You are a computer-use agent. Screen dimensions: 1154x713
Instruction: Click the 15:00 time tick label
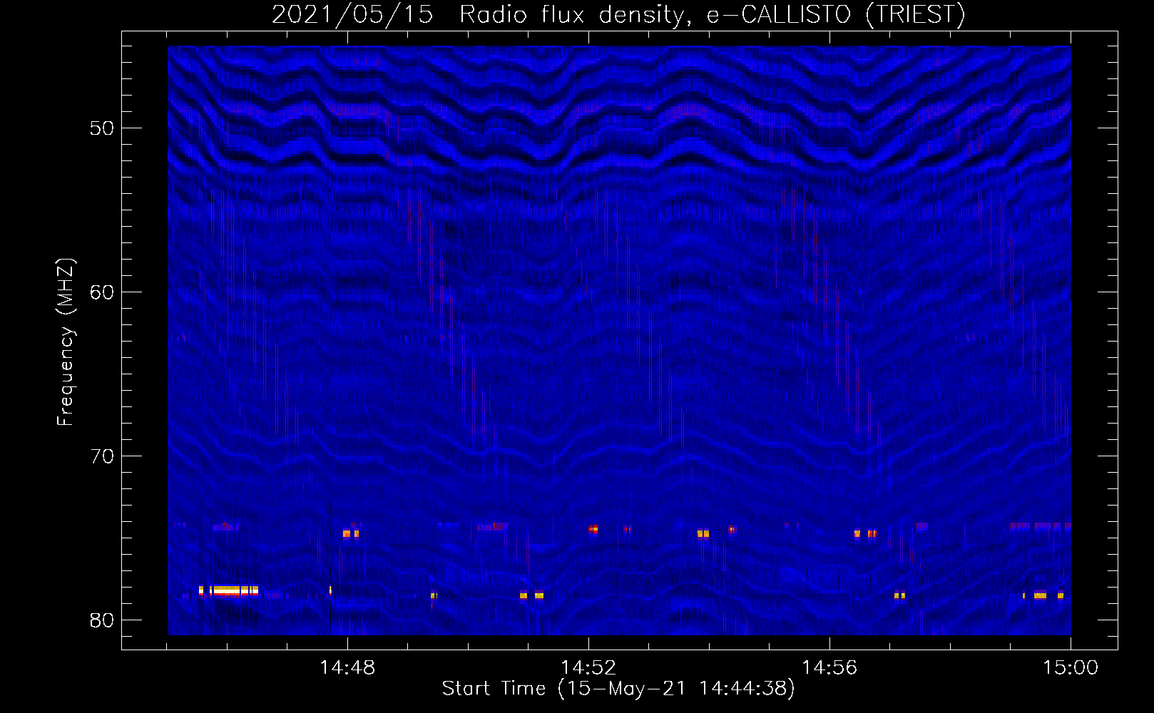click(1071, 668)
